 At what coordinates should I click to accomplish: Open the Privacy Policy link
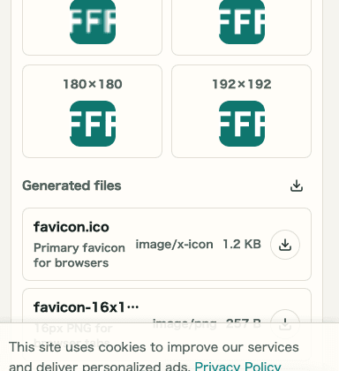237,367
